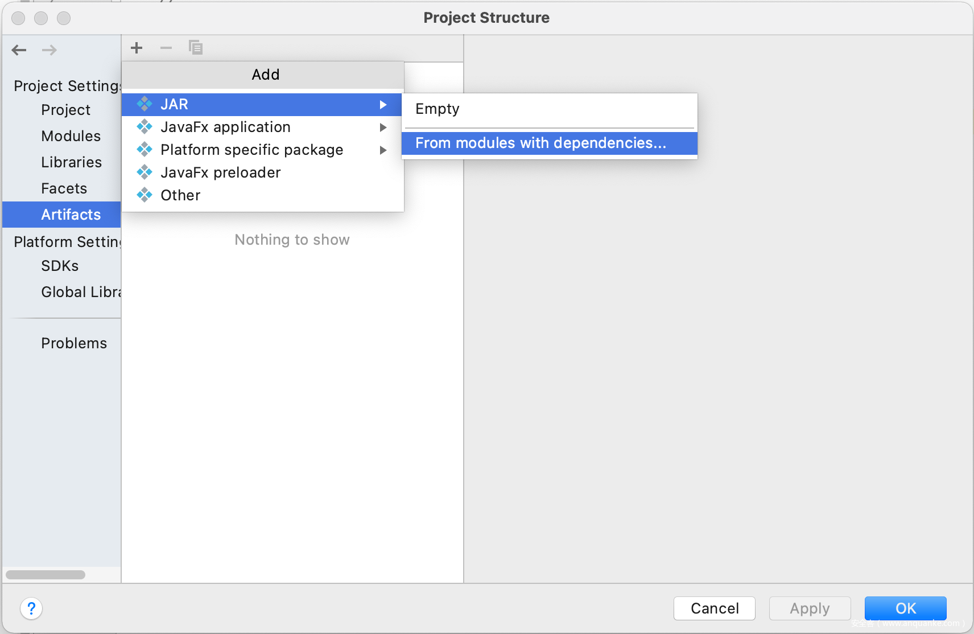Click the sidebar horizontal scrollbar
Image resolution: width=974 pixels, height=634 pixels.
coord(46,575)
